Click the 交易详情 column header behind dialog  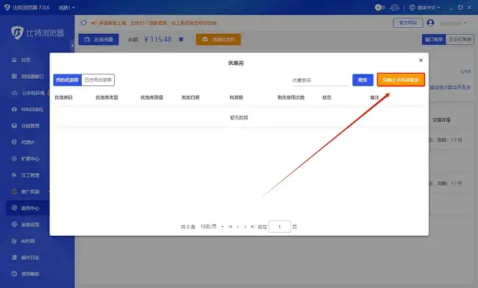441,120
